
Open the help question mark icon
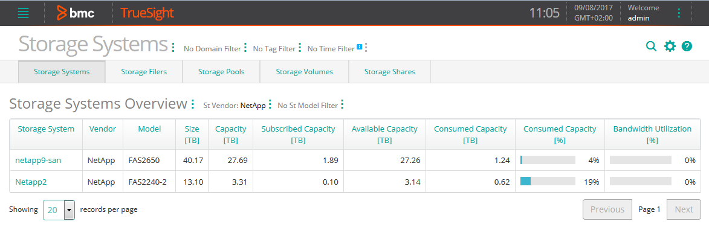687,46
